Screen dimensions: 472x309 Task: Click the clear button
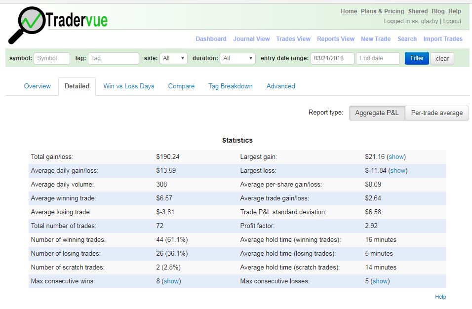pos(442,59)
